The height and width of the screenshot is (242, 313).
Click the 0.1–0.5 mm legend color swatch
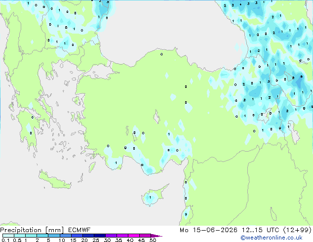(8, 236)
